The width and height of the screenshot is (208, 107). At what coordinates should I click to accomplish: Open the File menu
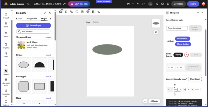pyautogui.click(x=28, y=4)
